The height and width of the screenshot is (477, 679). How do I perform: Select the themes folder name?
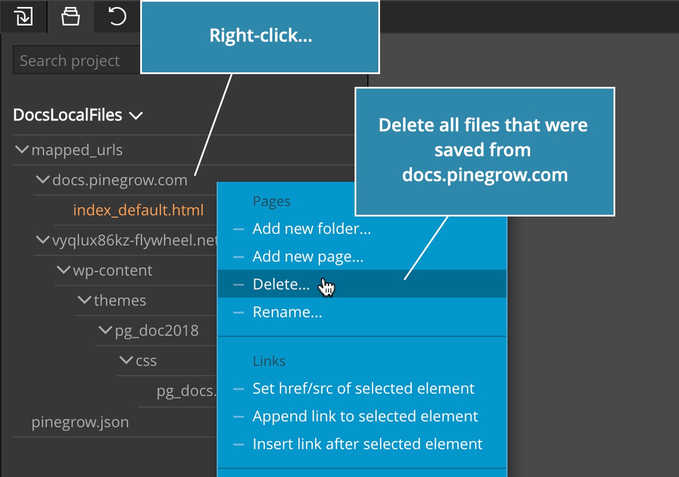pos(120,300)
